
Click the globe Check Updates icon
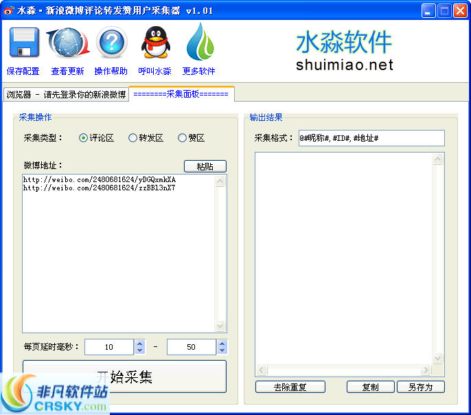pyautogui.click(x=68, y=43)
